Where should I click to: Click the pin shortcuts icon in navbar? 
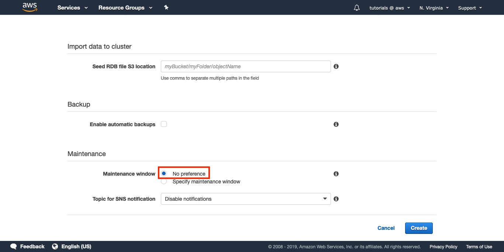166,8
